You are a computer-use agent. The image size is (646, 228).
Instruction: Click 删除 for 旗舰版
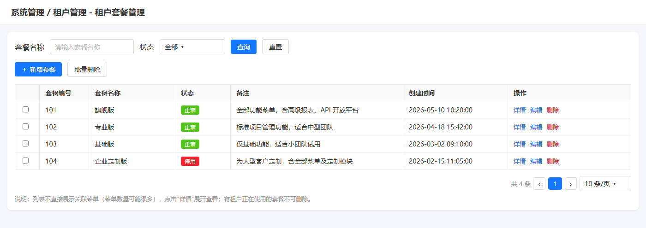pos(553,110)
